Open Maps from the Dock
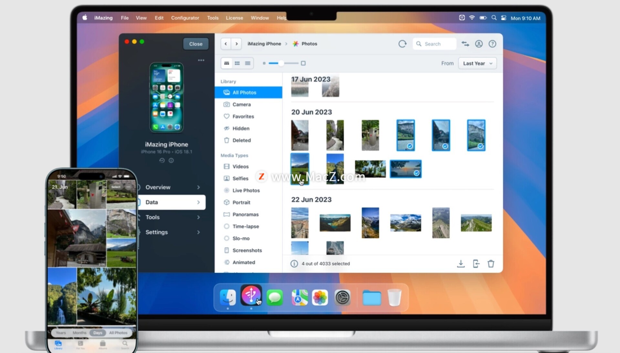620x353 pixels. point(300,297)
